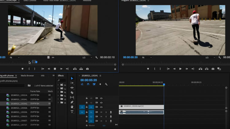Switch to the Media Browser tab
230x129 pixels.
click(27, 76)
